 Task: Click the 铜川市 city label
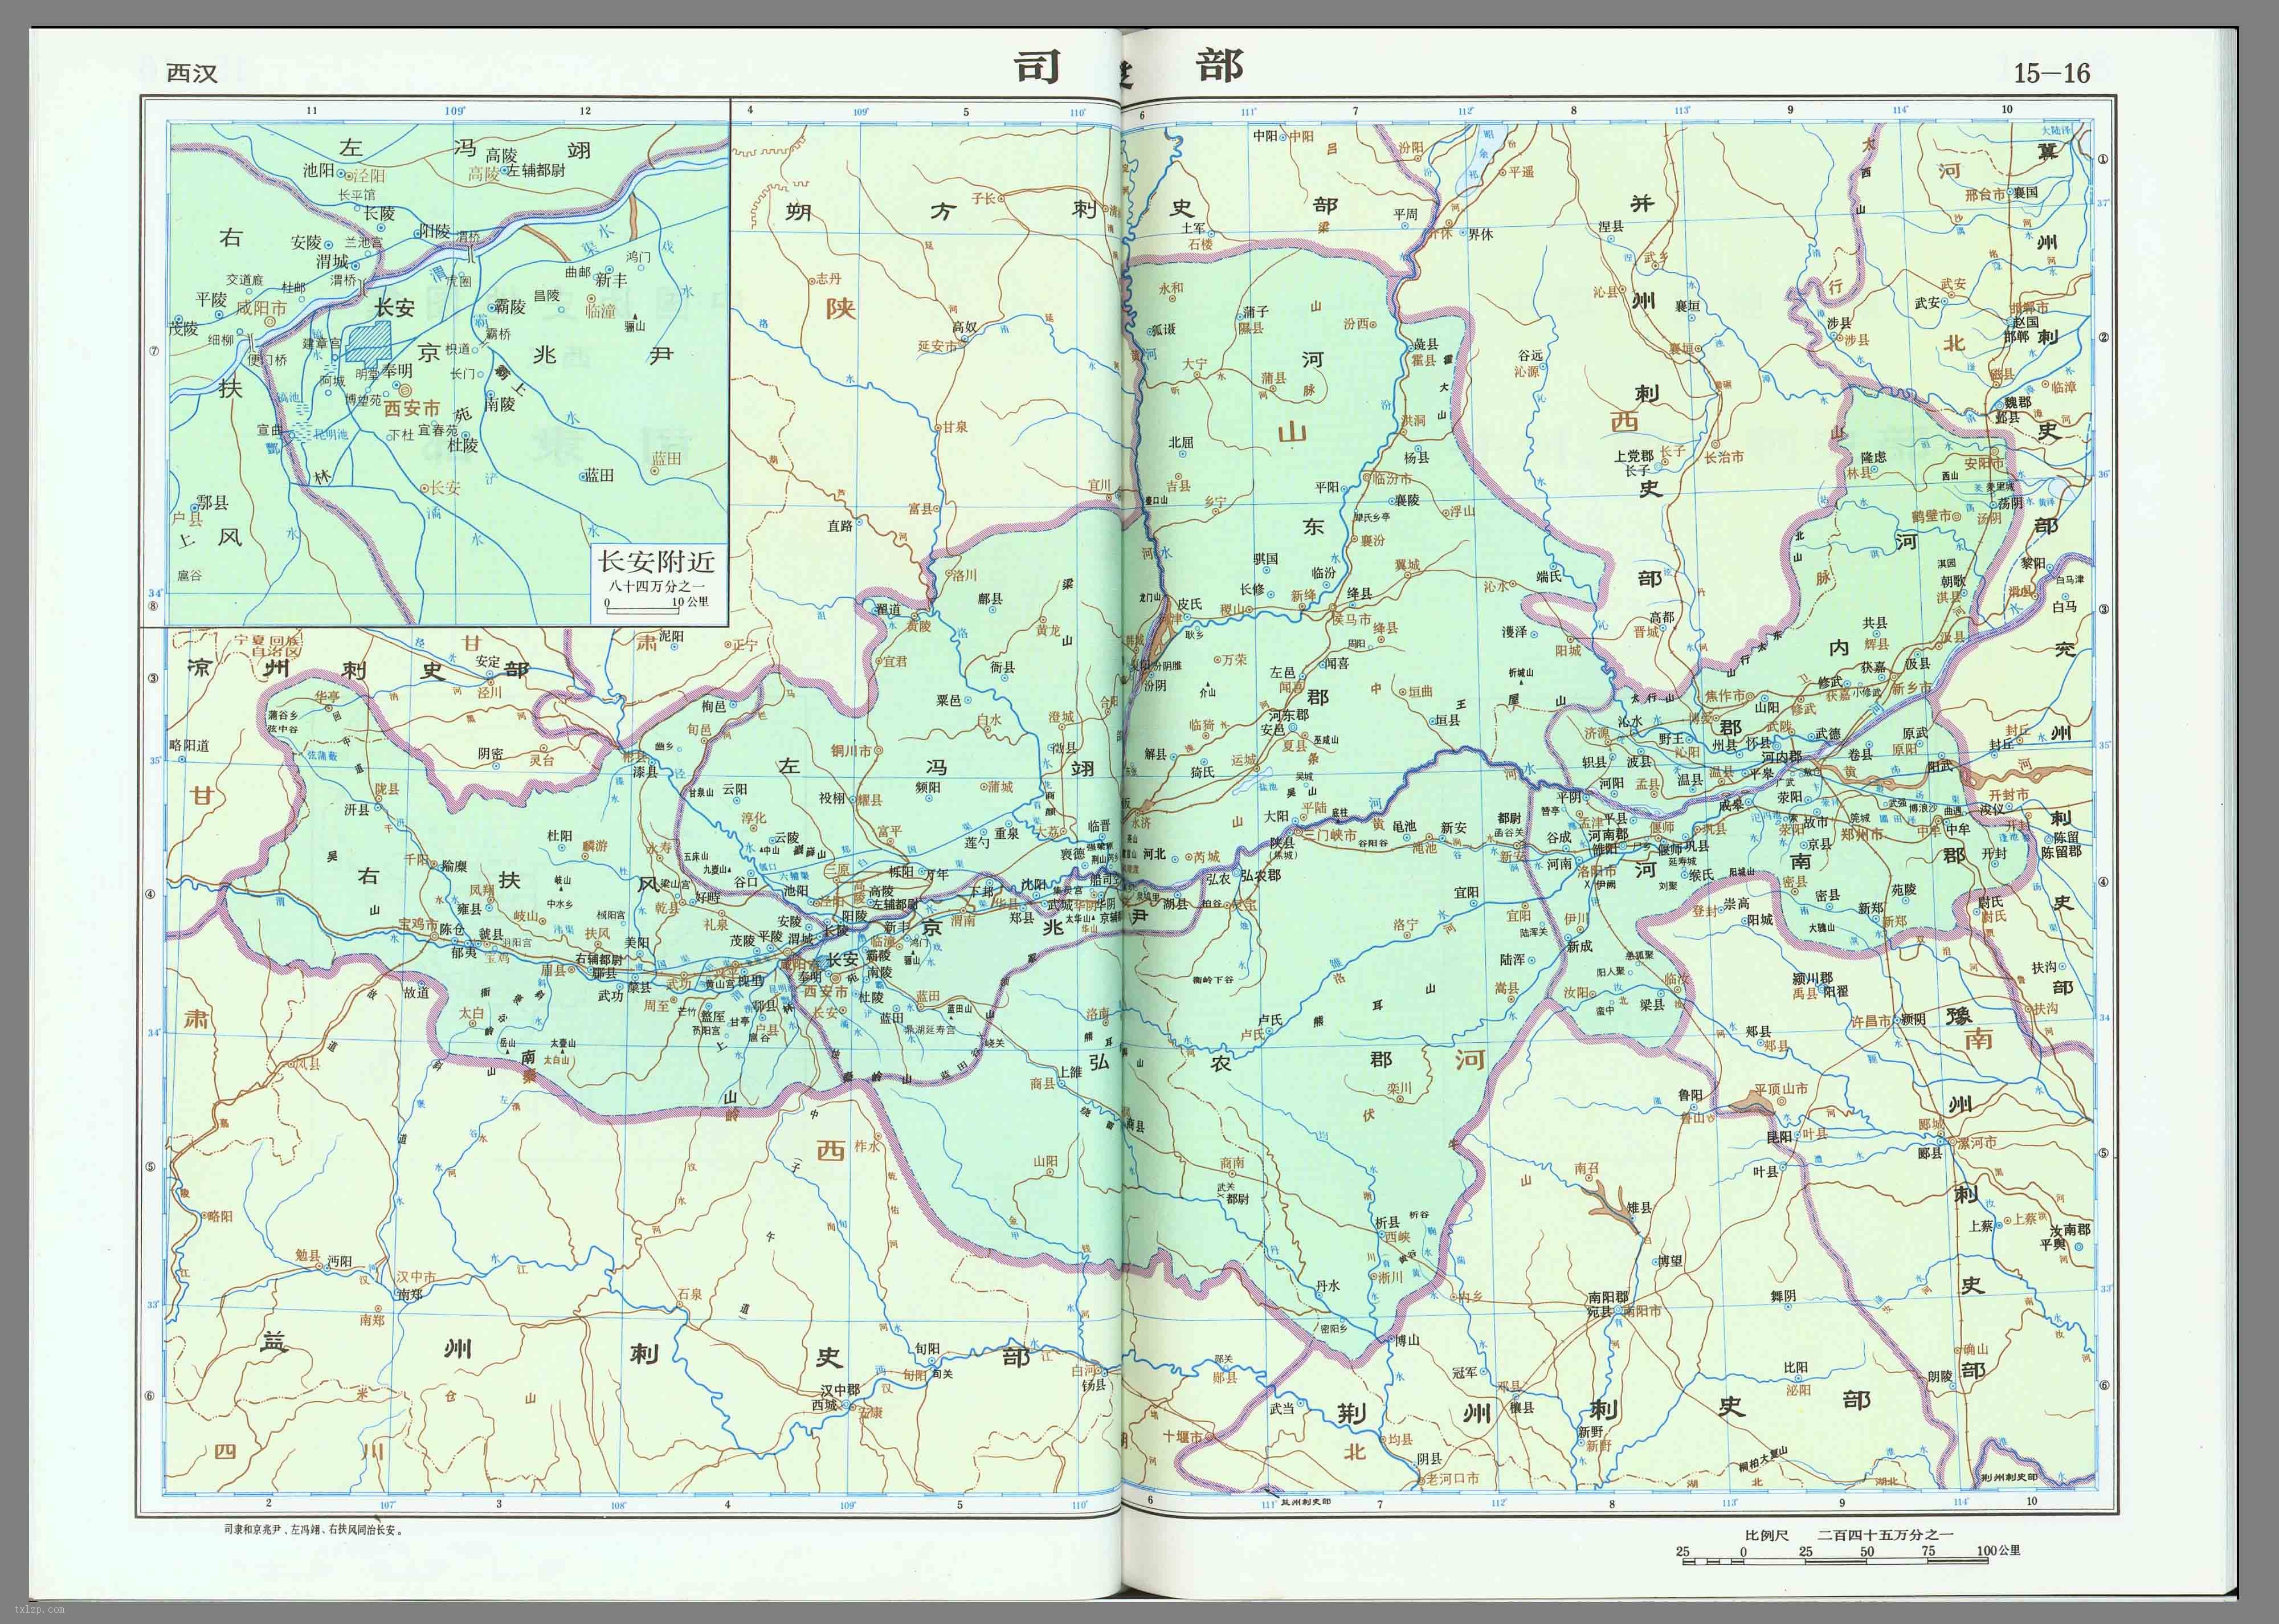851,750
